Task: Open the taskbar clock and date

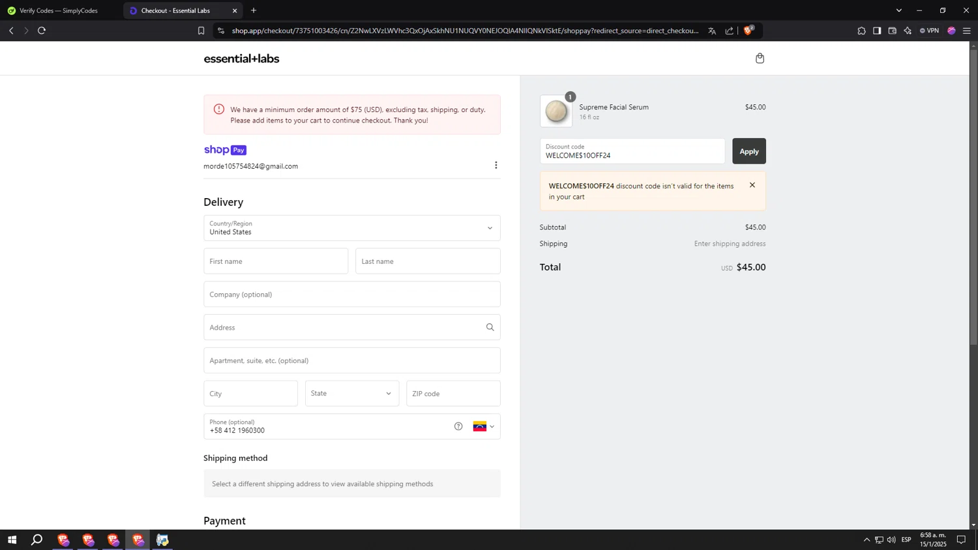Action: tap(933, 540)
